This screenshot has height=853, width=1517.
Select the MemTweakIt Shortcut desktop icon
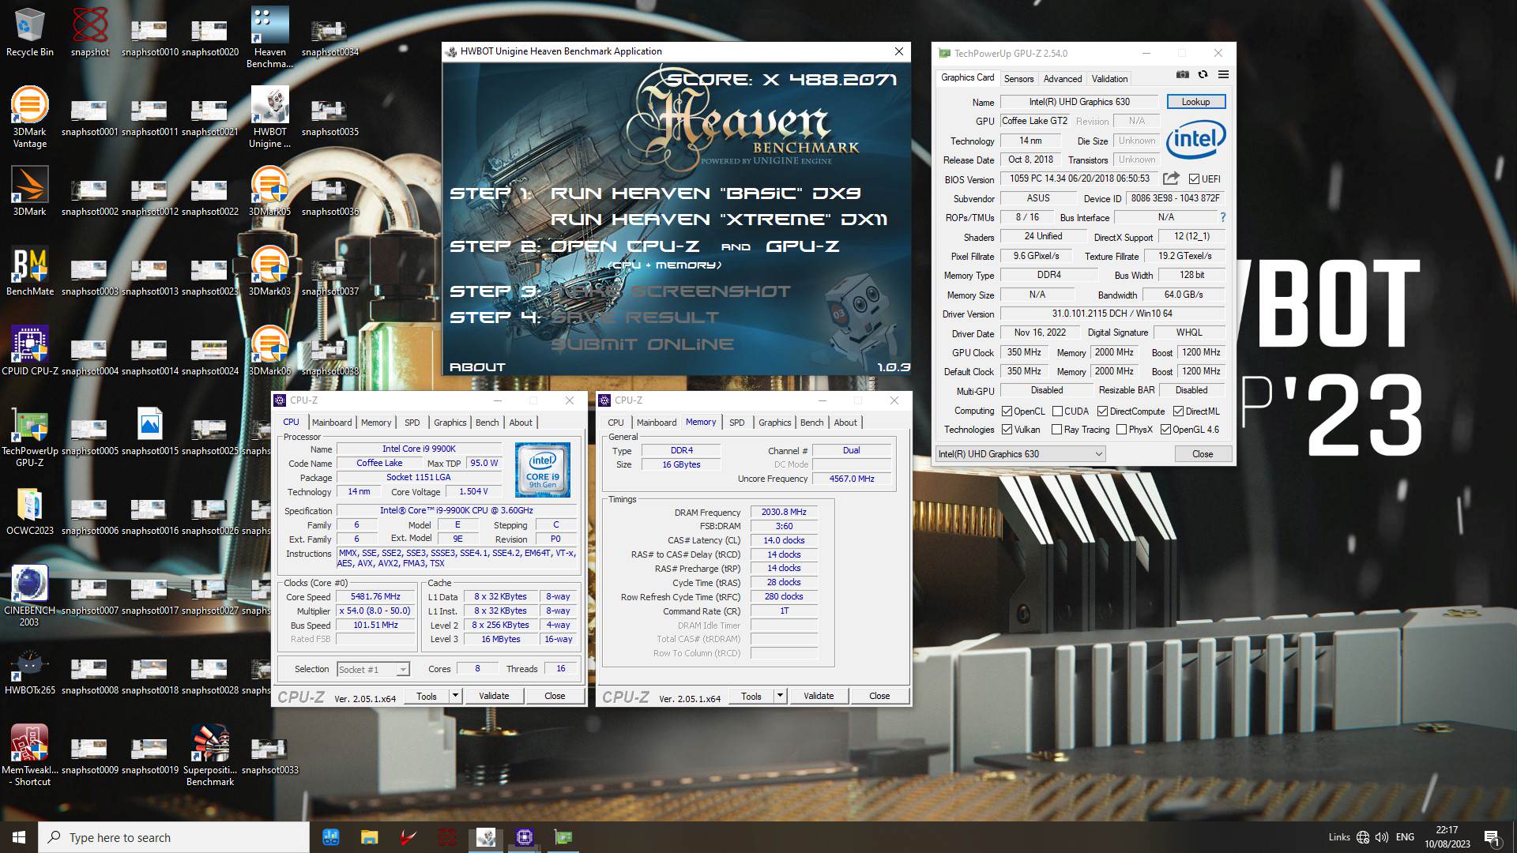coord(30,756)
